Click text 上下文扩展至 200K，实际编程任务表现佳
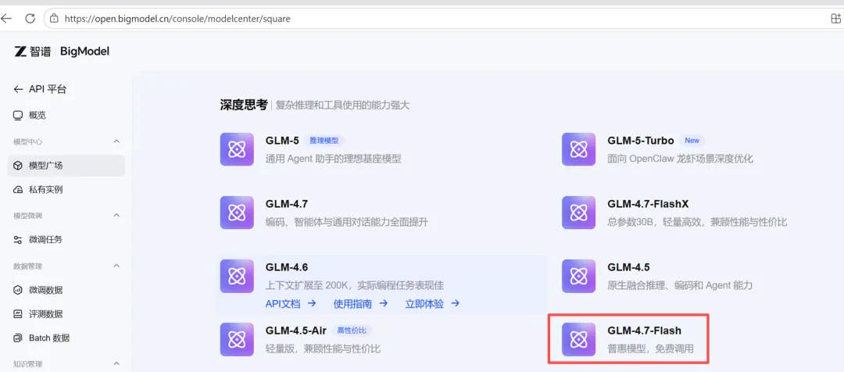The image size is (844, 372). pos(354,285)
